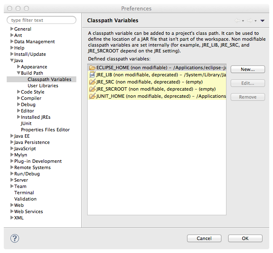Expand the Data Management node
273x253 pixels.
pos(12,41)
